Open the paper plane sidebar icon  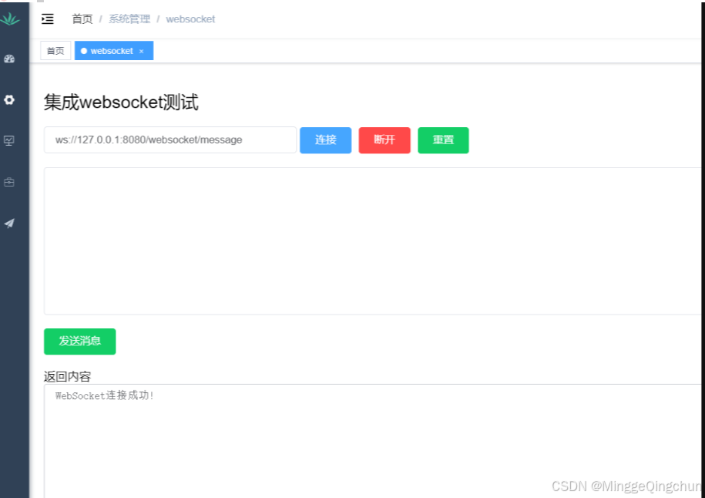point(9,223)
